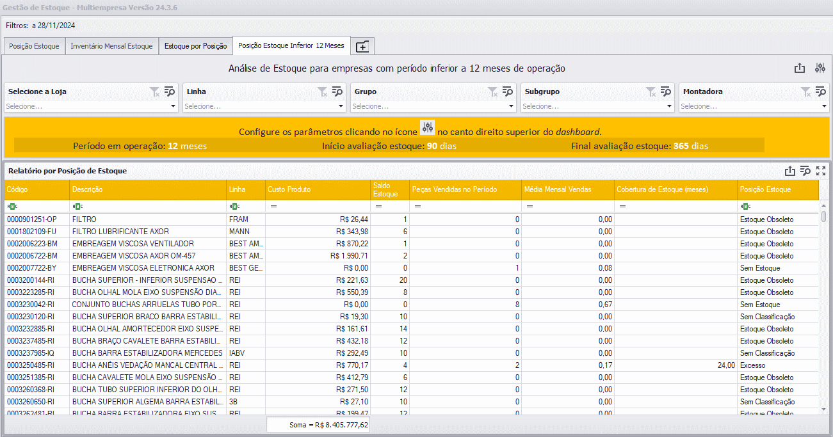Sort by the Custo Produto column header
833x437 pixels.
click(318, 190)
